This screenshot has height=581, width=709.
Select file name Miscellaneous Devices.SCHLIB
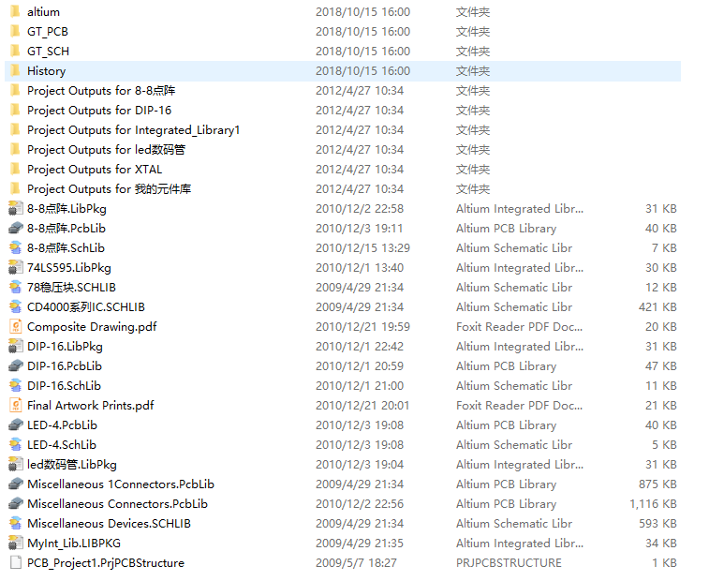coord(109,524)
